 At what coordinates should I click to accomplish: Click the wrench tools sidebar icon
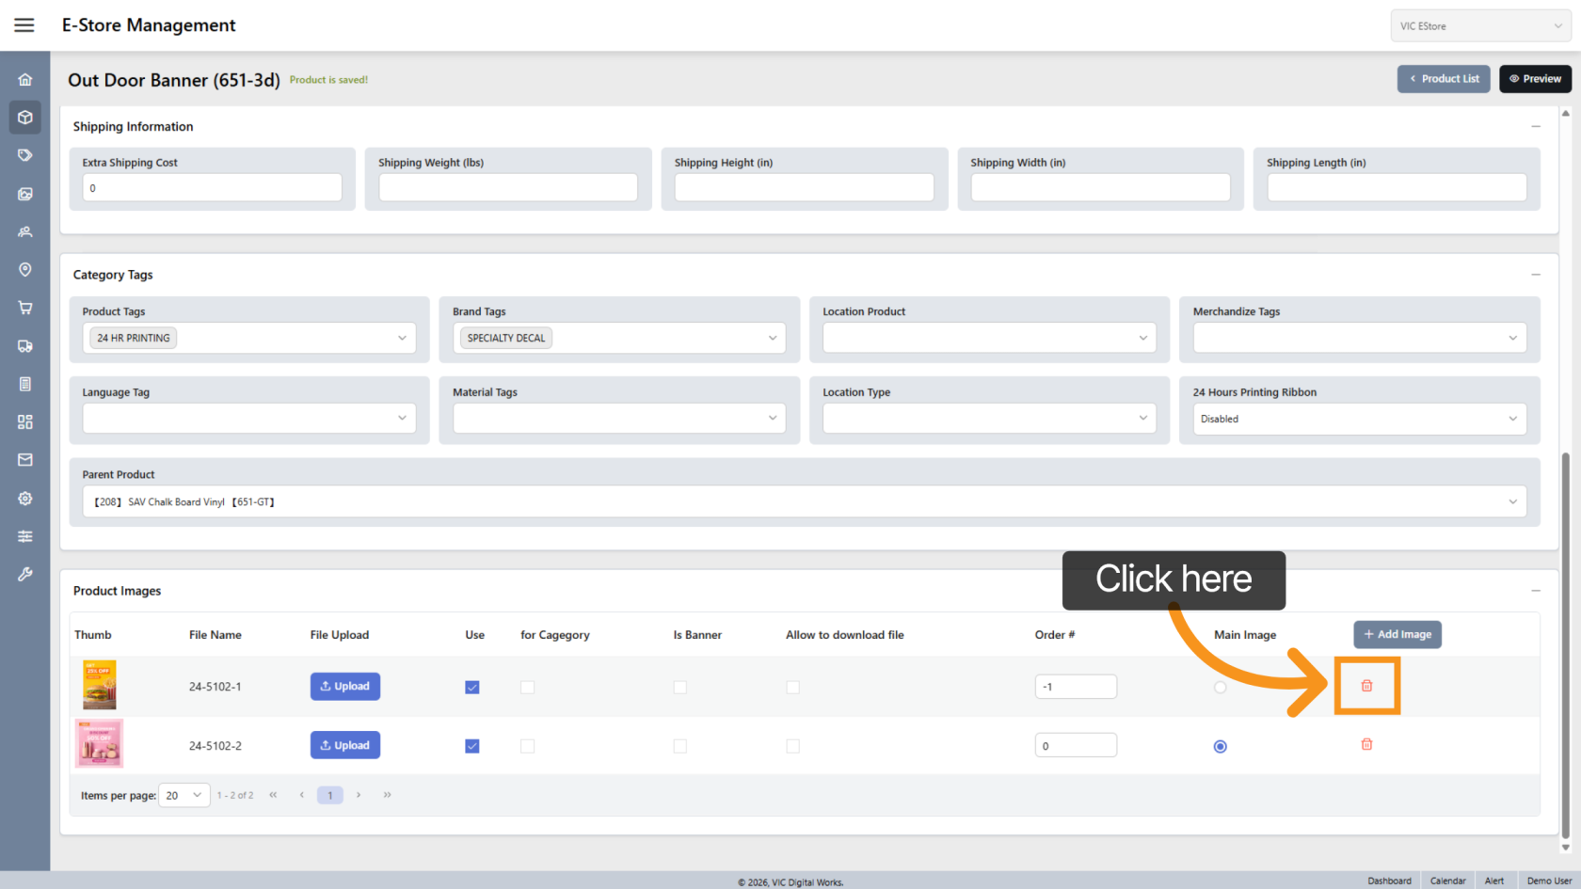[25, 574]
